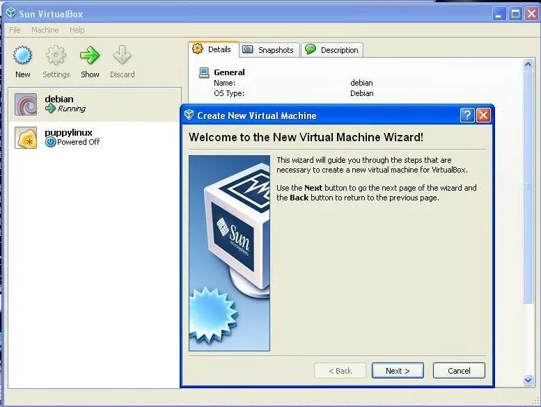This screenshot has height=407, width=541.
Task: Open the File menu
Action: (15, 30)
